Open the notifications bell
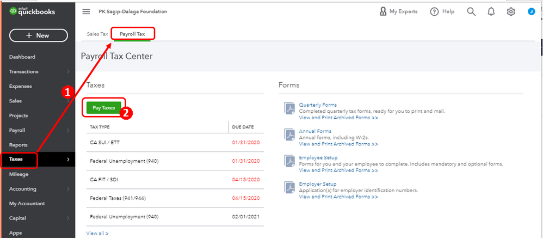This screenshot has width=543, height=238. pos(491,11)
